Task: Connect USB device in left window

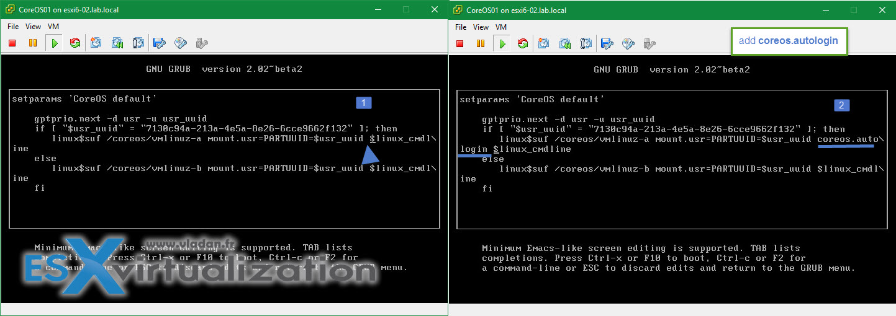Action: 201,43
